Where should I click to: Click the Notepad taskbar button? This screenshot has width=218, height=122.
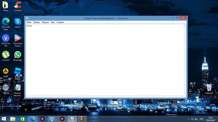coord(72,119)
